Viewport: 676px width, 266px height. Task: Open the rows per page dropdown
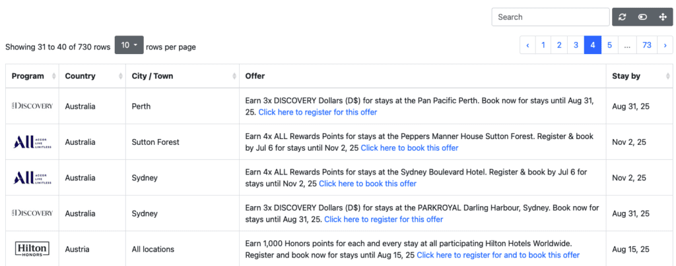129,45
